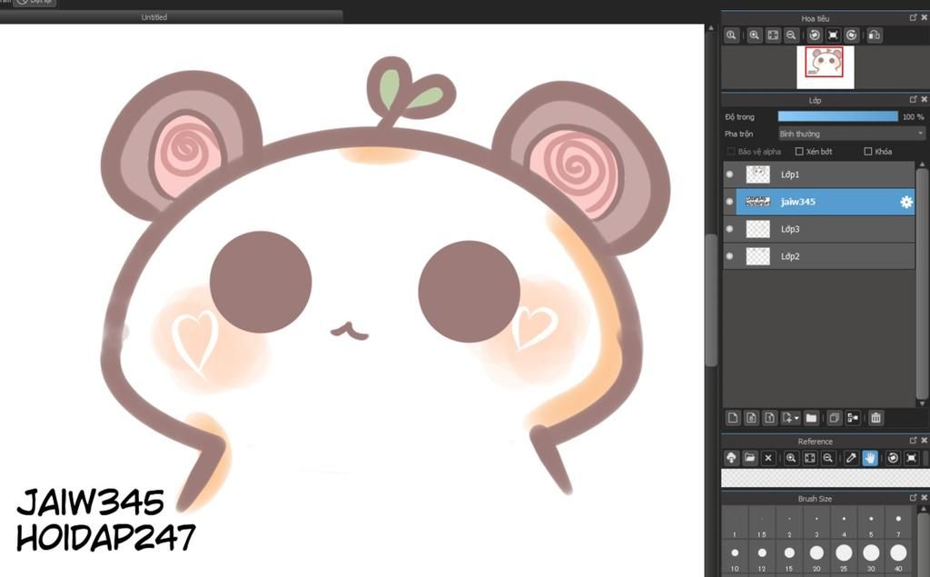Close the Reference panel

click(924, 441)
